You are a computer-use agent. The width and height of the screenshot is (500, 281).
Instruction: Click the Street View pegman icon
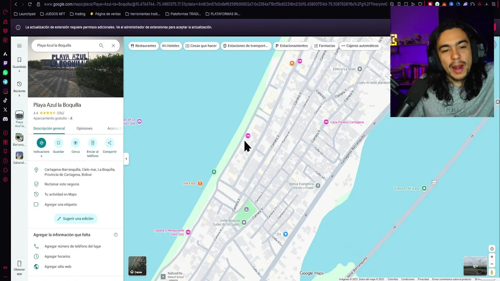coord(492,272)
